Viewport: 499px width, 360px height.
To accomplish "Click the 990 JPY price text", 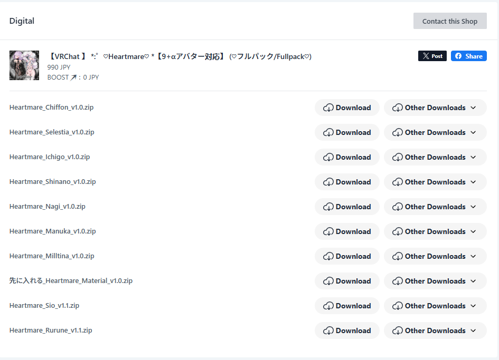I will tap(59, 67).
